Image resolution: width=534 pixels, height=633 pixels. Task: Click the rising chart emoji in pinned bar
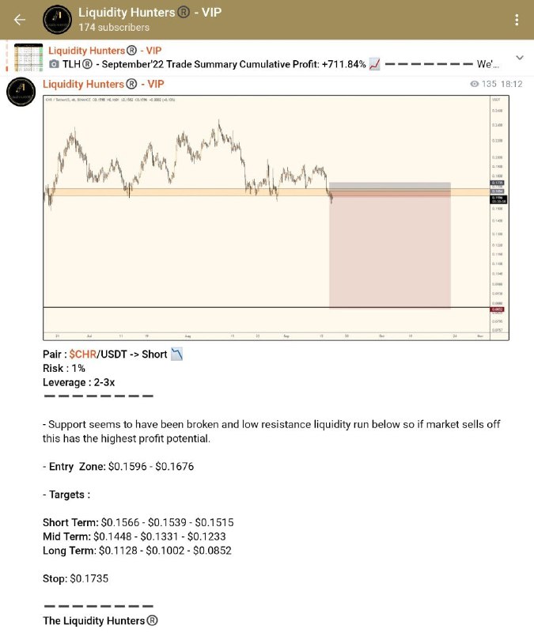[x=374, y=64]
